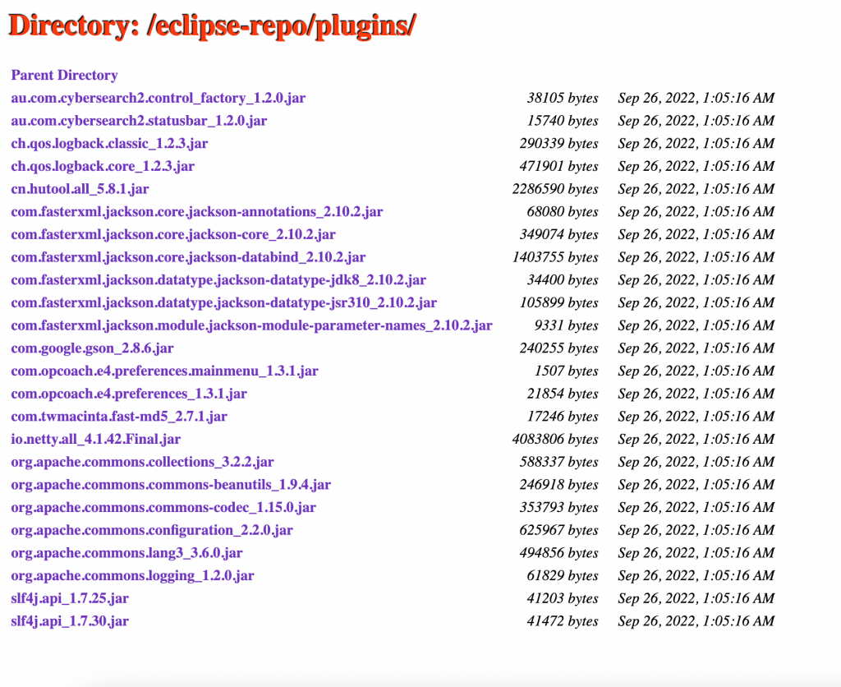Click com.opcoach.e4.preferences_1.3.1.jar link

[129, 394]
